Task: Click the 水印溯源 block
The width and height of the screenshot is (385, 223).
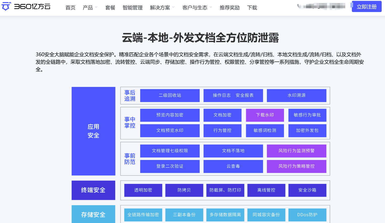Action: point(297,95)
